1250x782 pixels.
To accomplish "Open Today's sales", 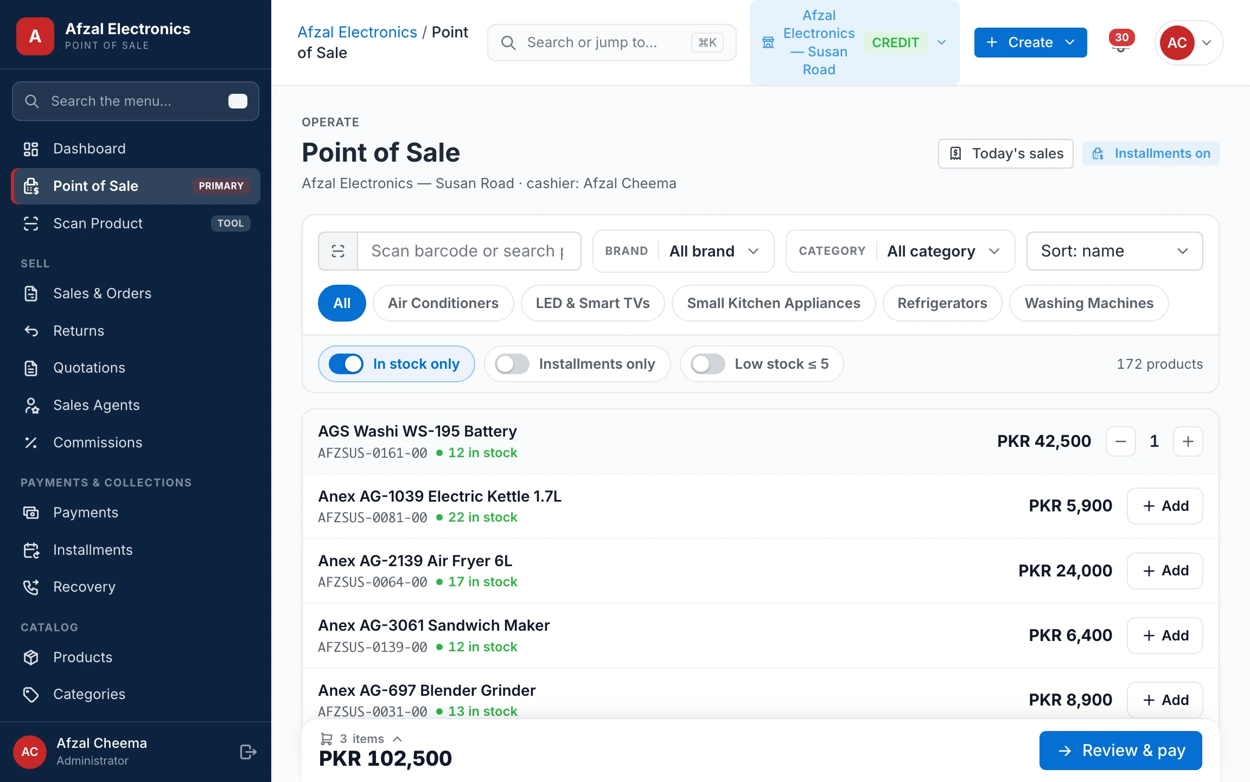I will (1005, 153).
